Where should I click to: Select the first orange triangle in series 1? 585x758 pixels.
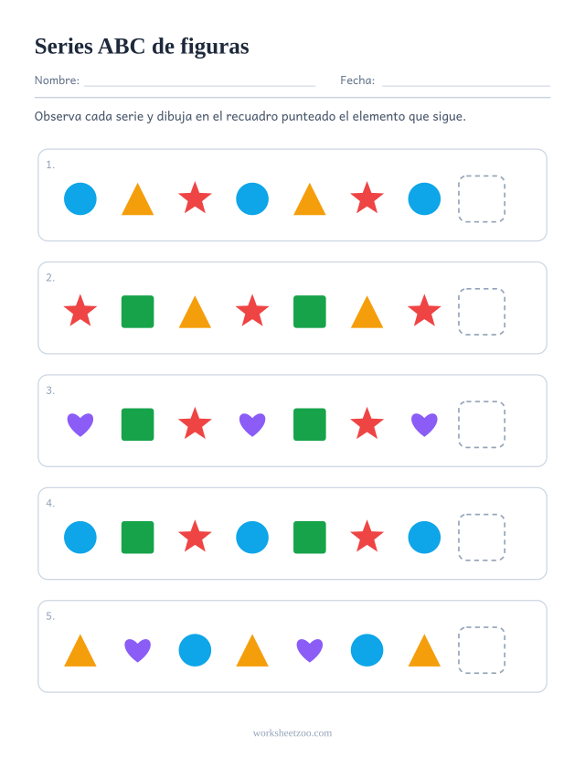click(138, 199)
